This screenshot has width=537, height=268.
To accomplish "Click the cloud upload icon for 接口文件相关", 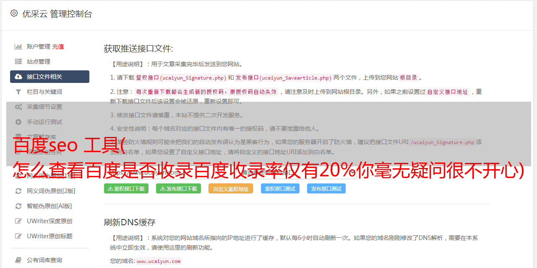I will (18, 77).
